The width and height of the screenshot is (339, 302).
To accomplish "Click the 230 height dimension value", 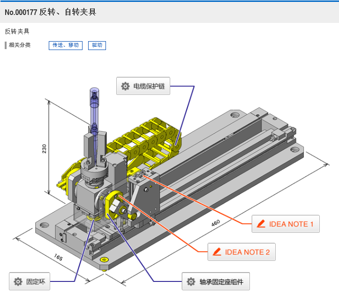I will click(x=44, y=149).
